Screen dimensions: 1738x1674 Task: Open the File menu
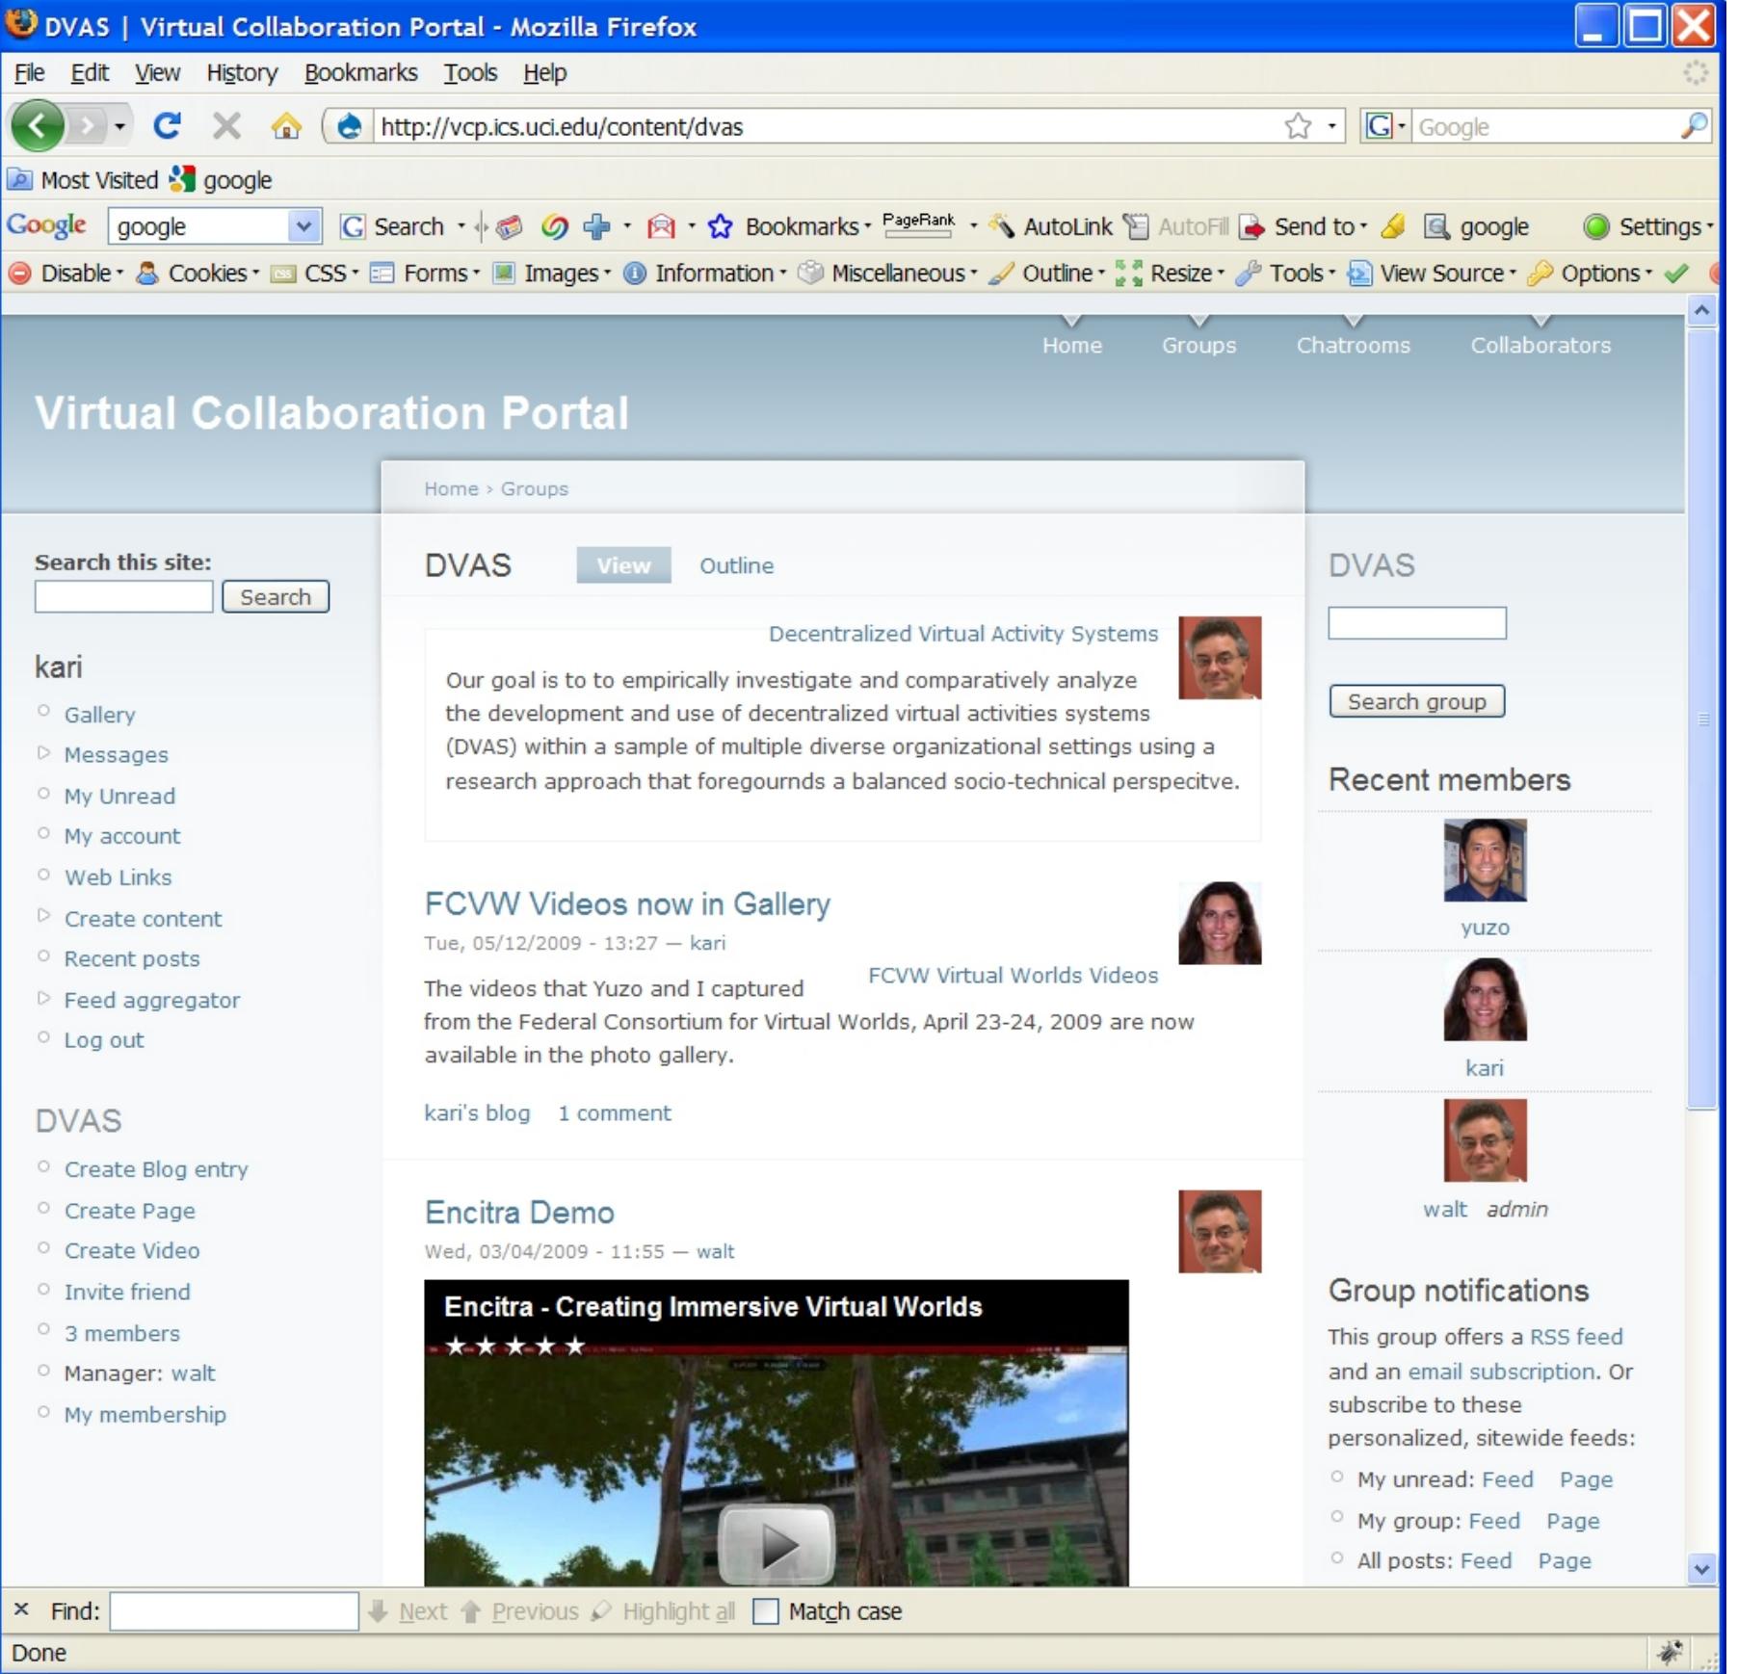tap(29, 73)
